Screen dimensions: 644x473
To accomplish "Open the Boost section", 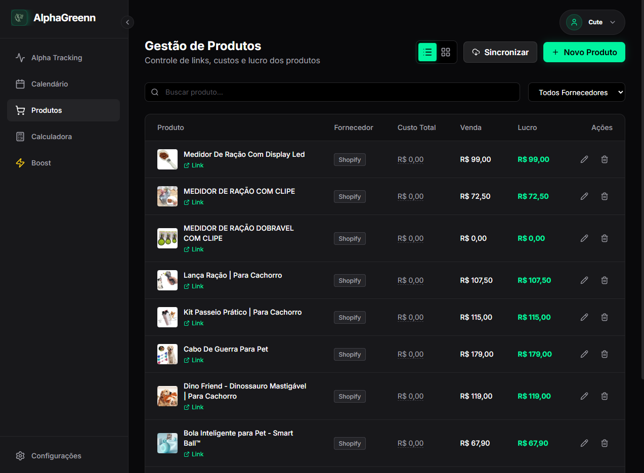I will coord(41,163).
